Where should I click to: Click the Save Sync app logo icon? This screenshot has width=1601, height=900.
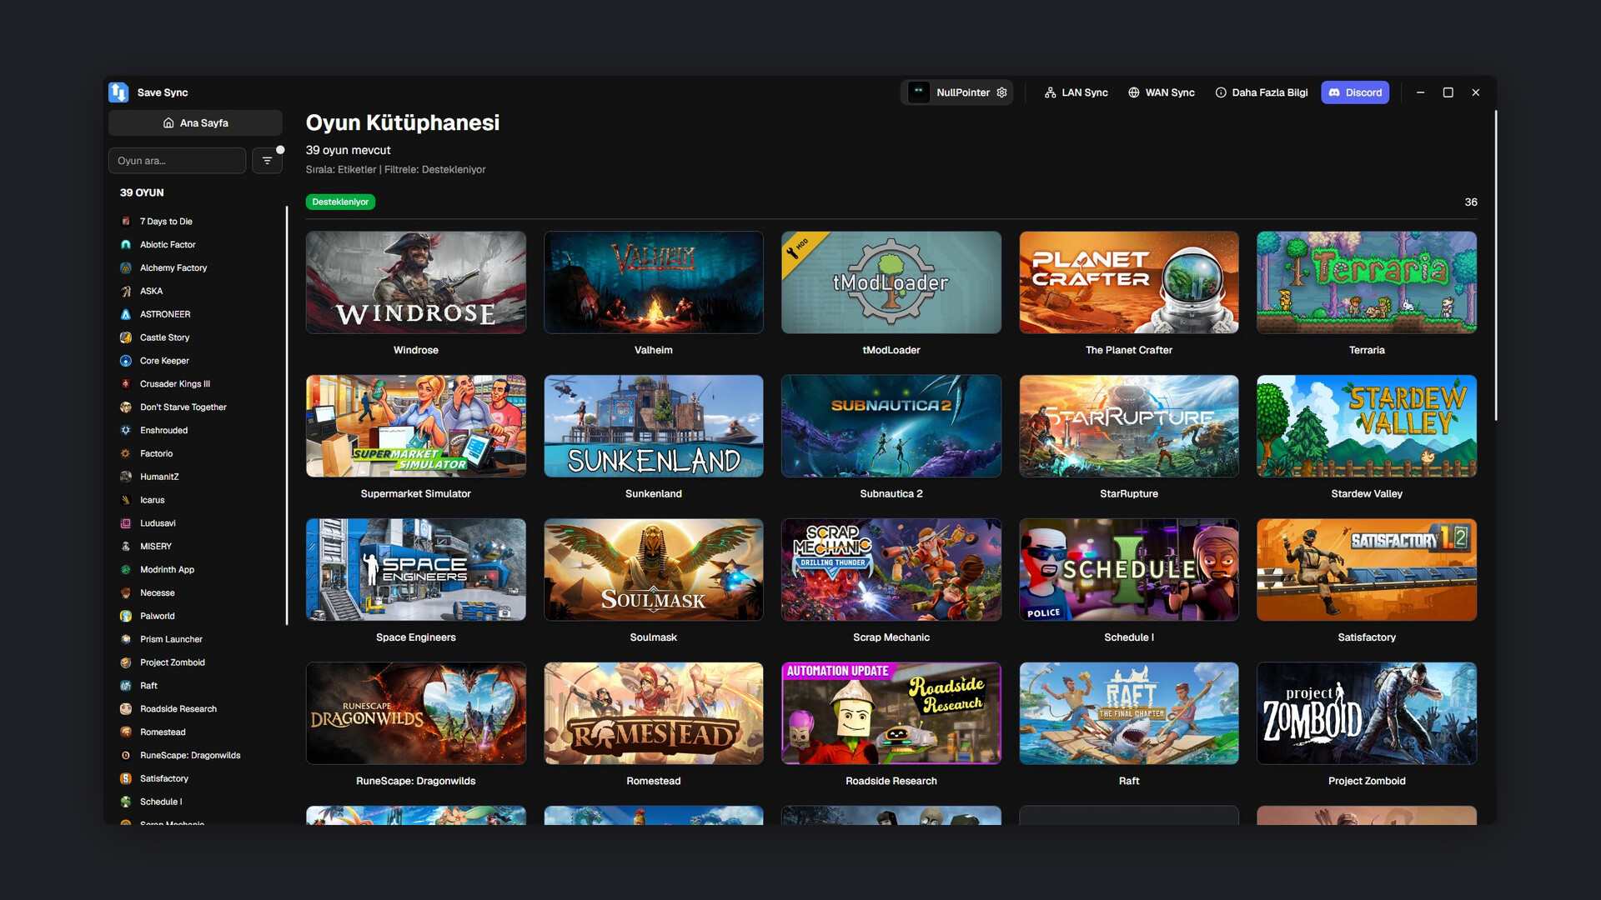click(x=118, y=92)
